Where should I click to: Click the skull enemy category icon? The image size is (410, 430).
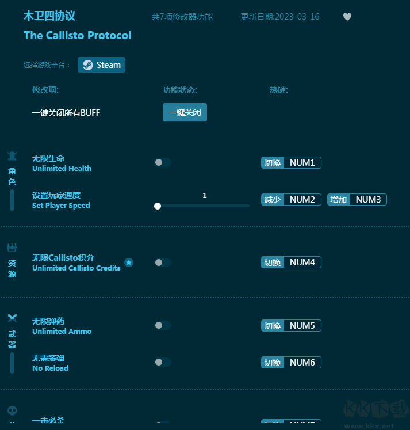tap(12, 410)
